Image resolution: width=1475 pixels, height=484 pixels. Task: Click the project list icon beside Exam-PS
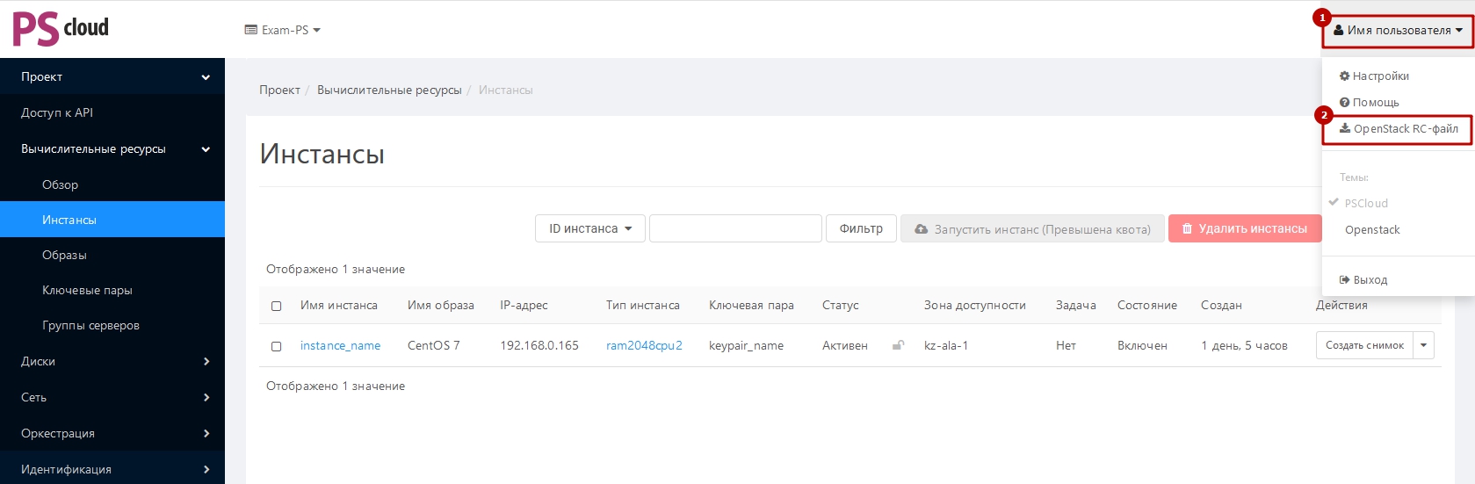click(250, 30)
